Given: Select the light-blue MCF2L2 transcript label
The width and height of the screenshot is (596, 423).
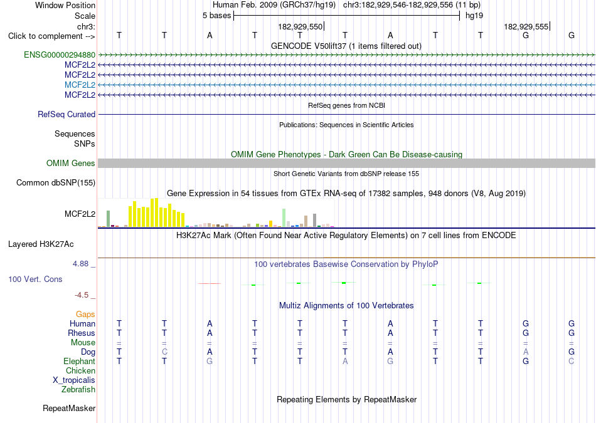Looking at the screenshot, I should pyautogui.click(x=80, y=85).
